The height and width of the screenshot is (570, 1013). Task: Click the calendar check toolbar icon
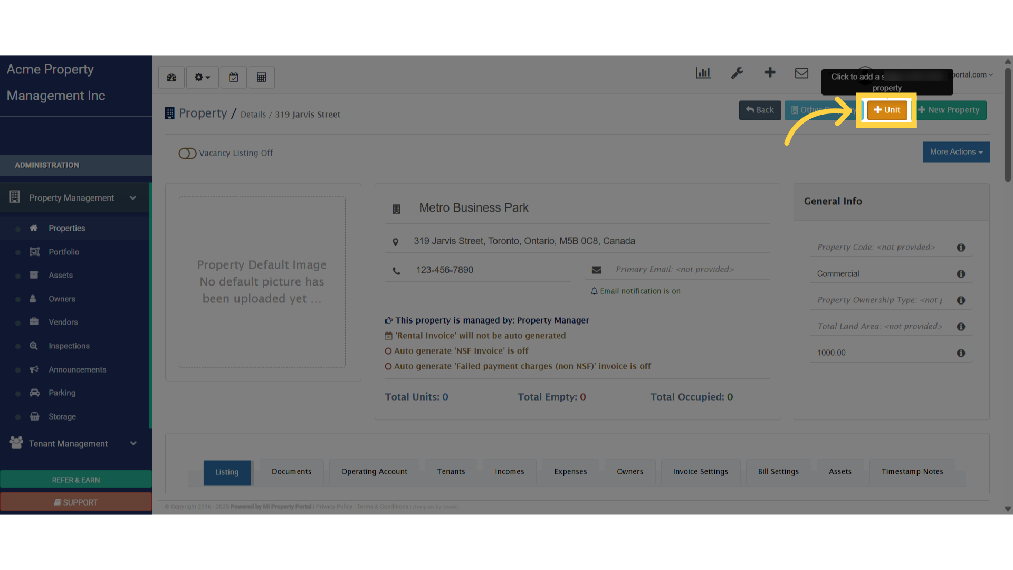[233, 78]
